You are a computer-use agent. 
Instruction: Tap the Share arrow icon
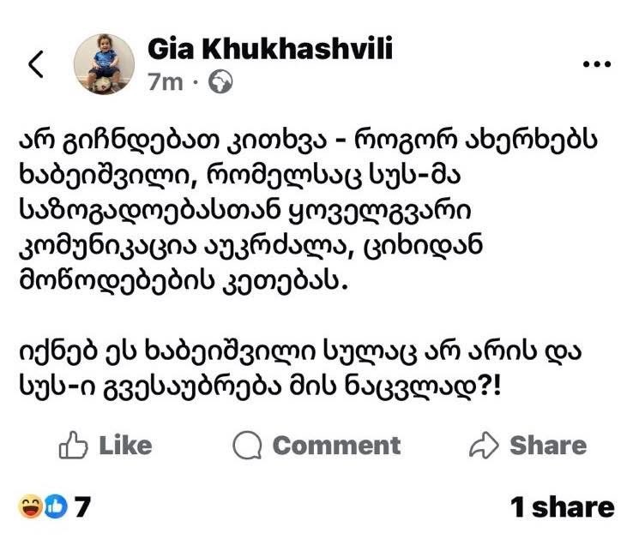point(484,446)
